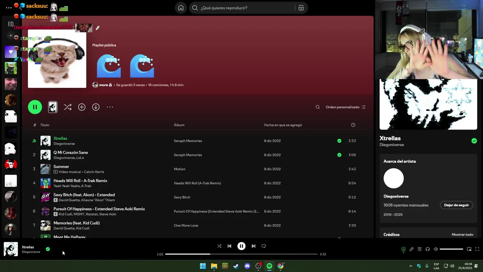This screenshot has height=272, width=483.
Task: Open the Motion album link
Action: pos(179,169)
